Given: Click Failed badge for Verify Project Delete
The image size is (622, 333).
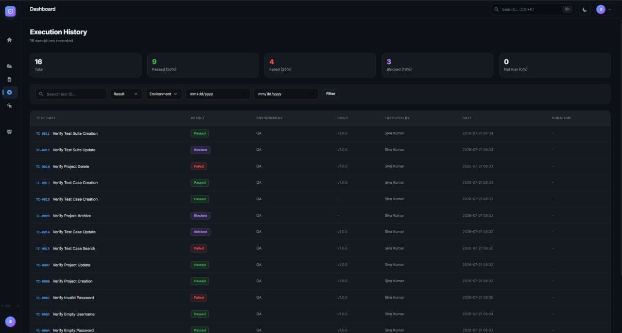Looking at the screenshot, I should coord(199,166).
